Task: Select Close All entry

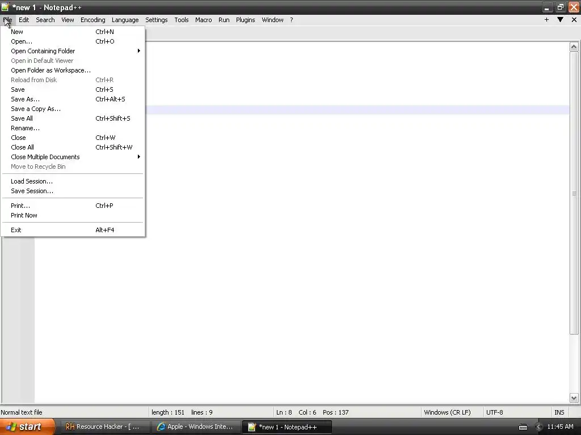Action: (x=73, y=147)
